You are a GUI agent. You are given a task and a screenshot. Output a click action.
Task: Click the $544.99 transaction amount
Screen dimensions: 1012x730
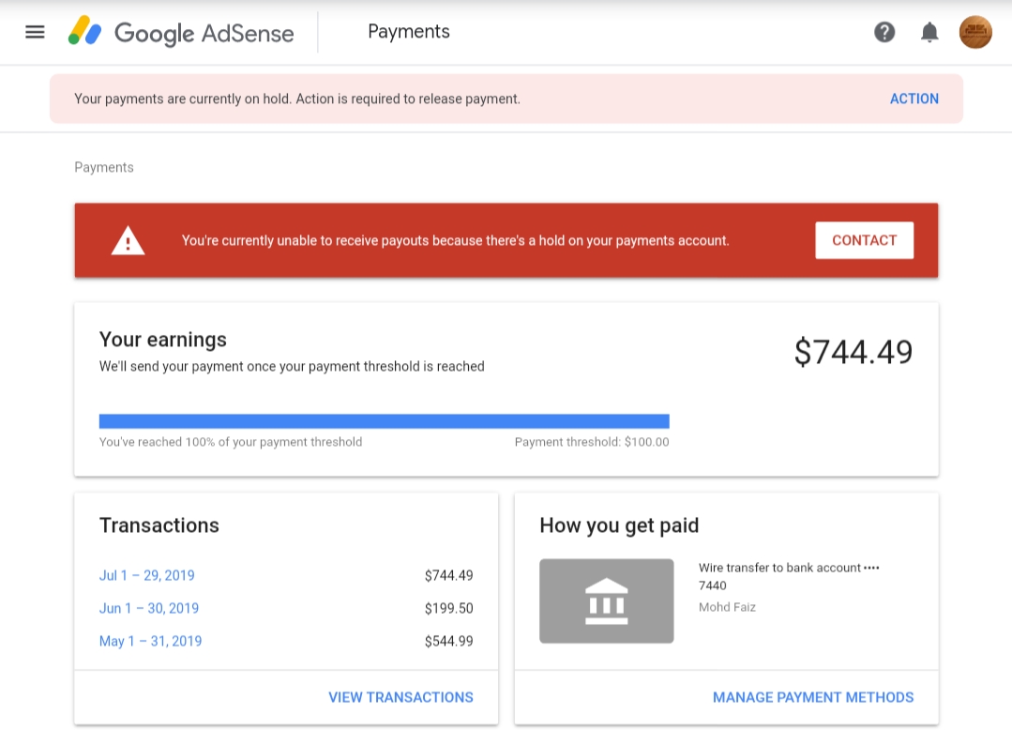point(448,641)
